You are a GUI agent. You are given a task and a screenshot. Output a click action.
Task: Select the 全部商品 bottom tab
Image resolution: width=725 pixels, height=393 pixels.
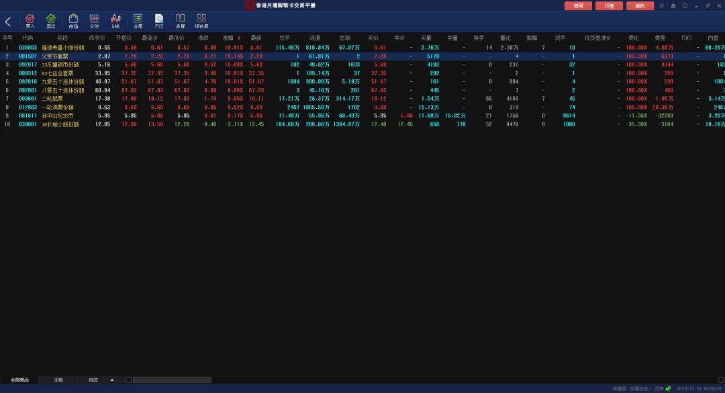pos(19,380)
